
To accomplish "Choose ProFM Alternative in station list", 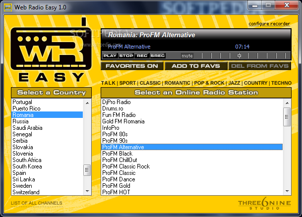I will [192, 147].
